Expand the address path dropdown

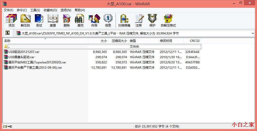(x=253, y=33)
